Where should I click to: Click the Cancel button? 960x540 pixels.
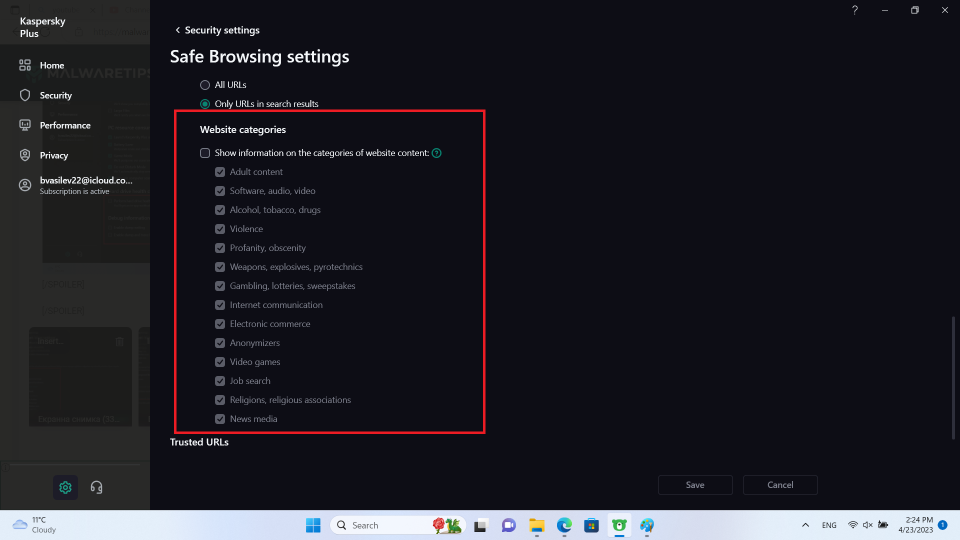780,484
